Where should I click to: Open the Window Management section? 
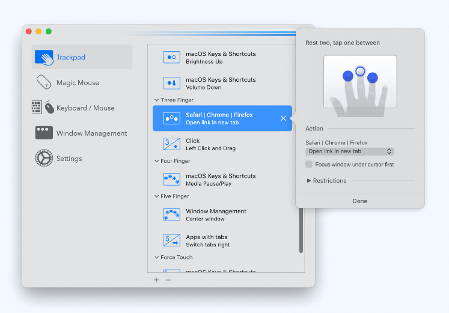[82, 133]
